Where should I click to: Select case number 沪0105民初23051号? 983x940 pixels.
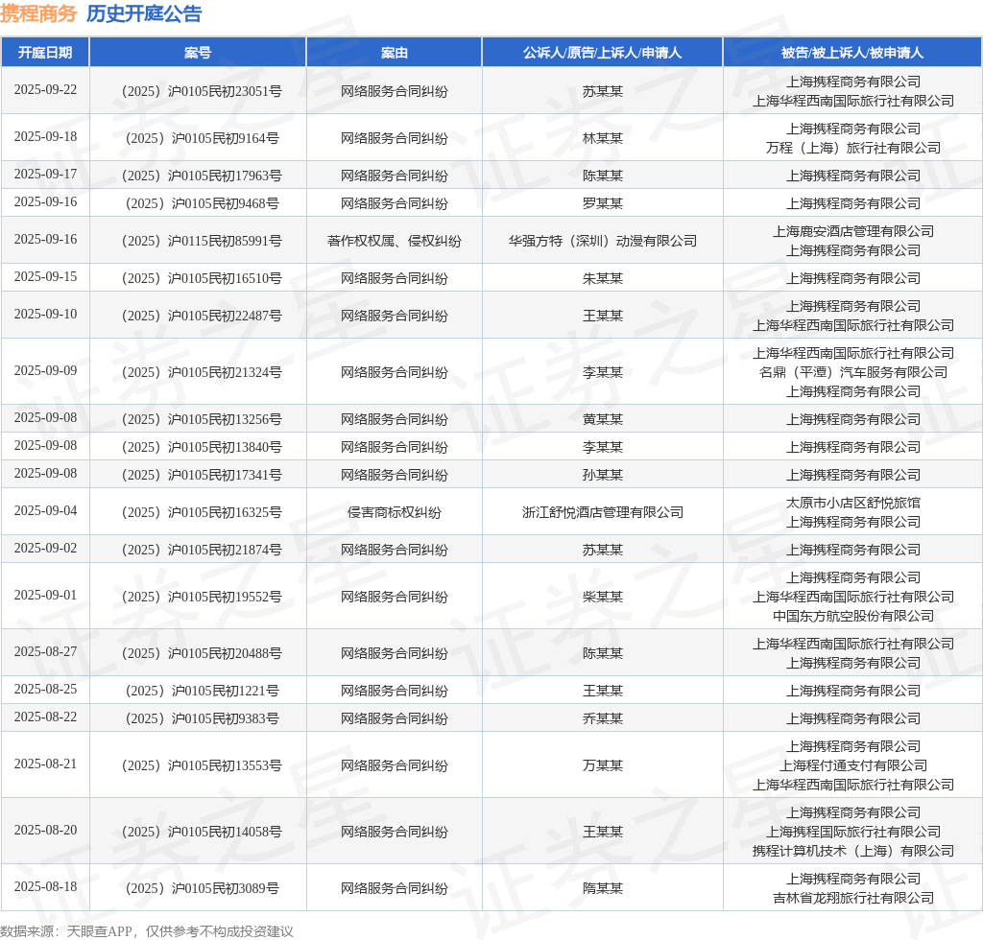(202, 91)
